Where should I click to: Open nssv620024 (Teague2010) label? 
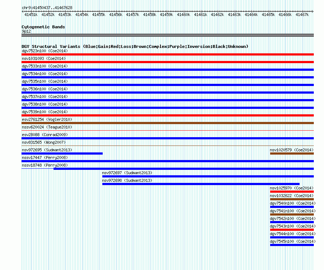click(47, 127)
